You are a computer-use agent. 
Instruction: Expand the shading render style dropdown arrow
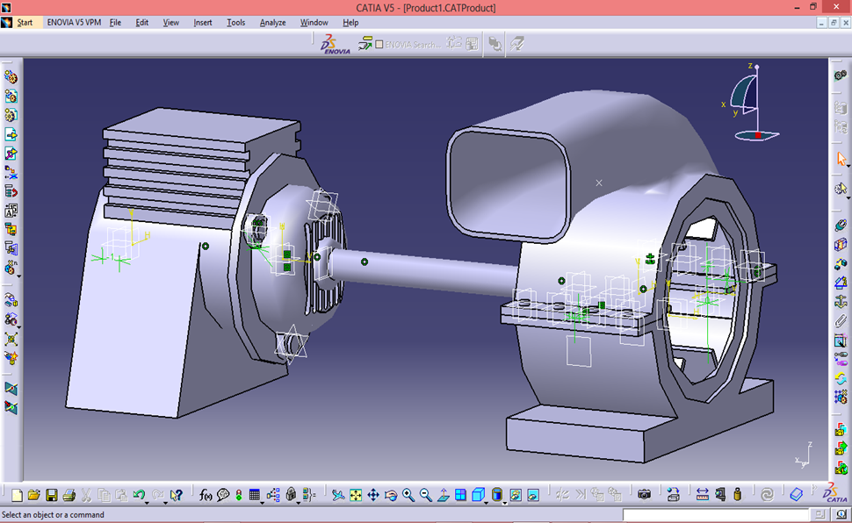click(x=505, y=503)
